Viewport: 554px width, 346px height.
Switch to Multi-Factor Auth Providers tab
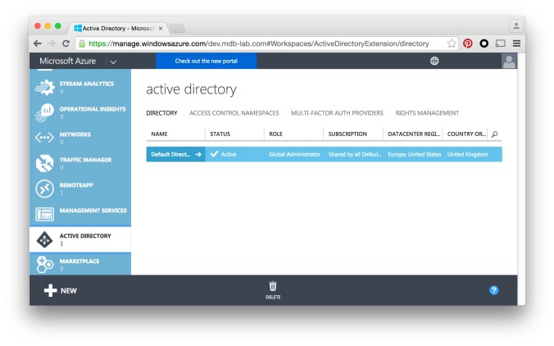point(337,113)
